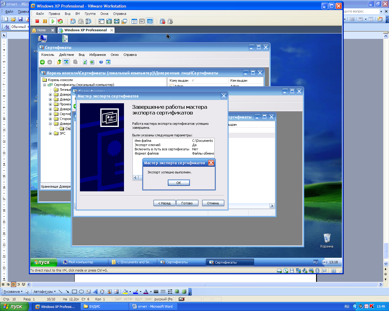Click the Oval tool in drawing toolbar
This screenshot has width=389, height=311.
[81, 292]
